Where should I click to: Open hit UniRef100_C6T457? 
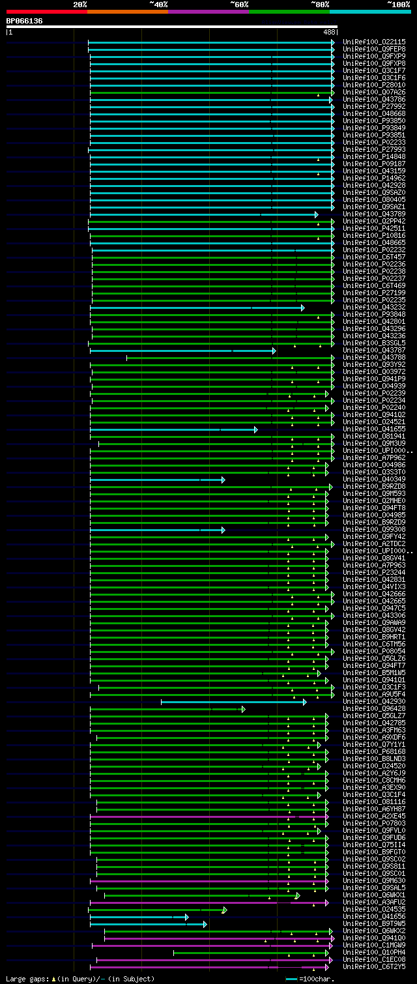(x=374, y=257)
